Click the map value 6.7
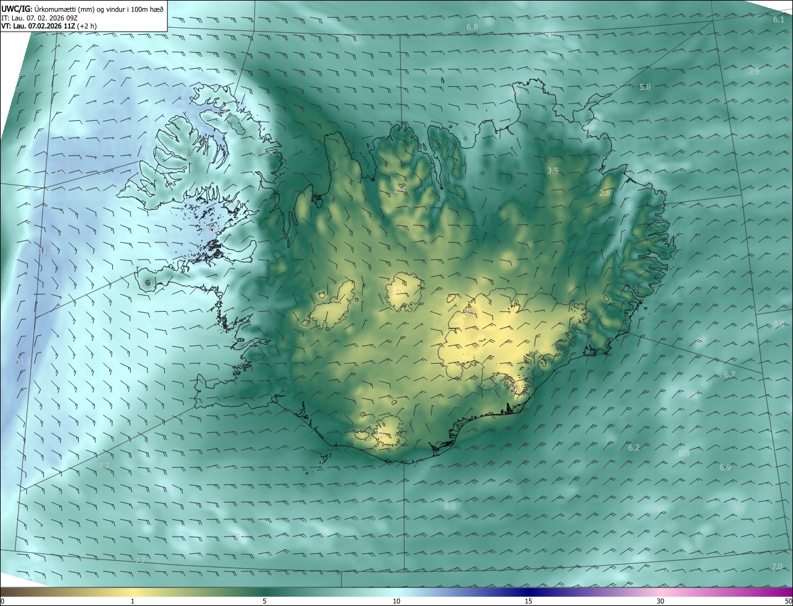 [x=730, y=375]
